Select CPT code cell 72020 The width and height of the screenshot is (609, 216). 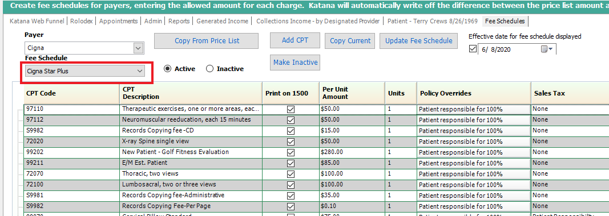coord(72,142)
